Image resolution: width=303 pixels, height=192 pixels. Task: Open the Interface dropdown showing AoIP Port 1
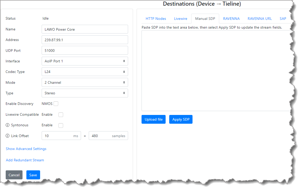(85, 61)
